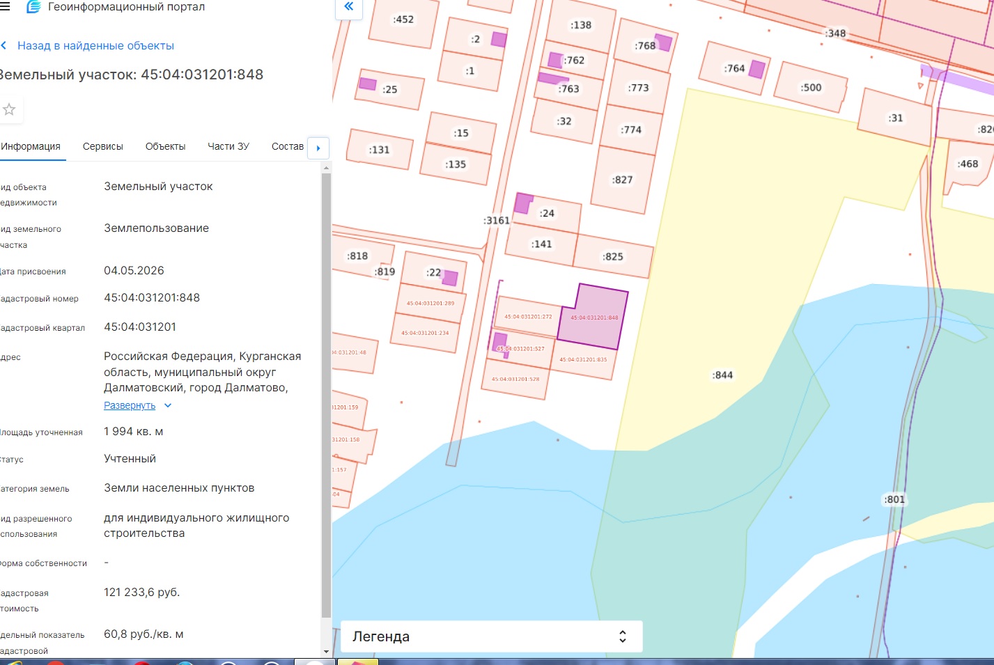Click parcel :135 on the map
This screenshot has width=994, height=665.
456,164
